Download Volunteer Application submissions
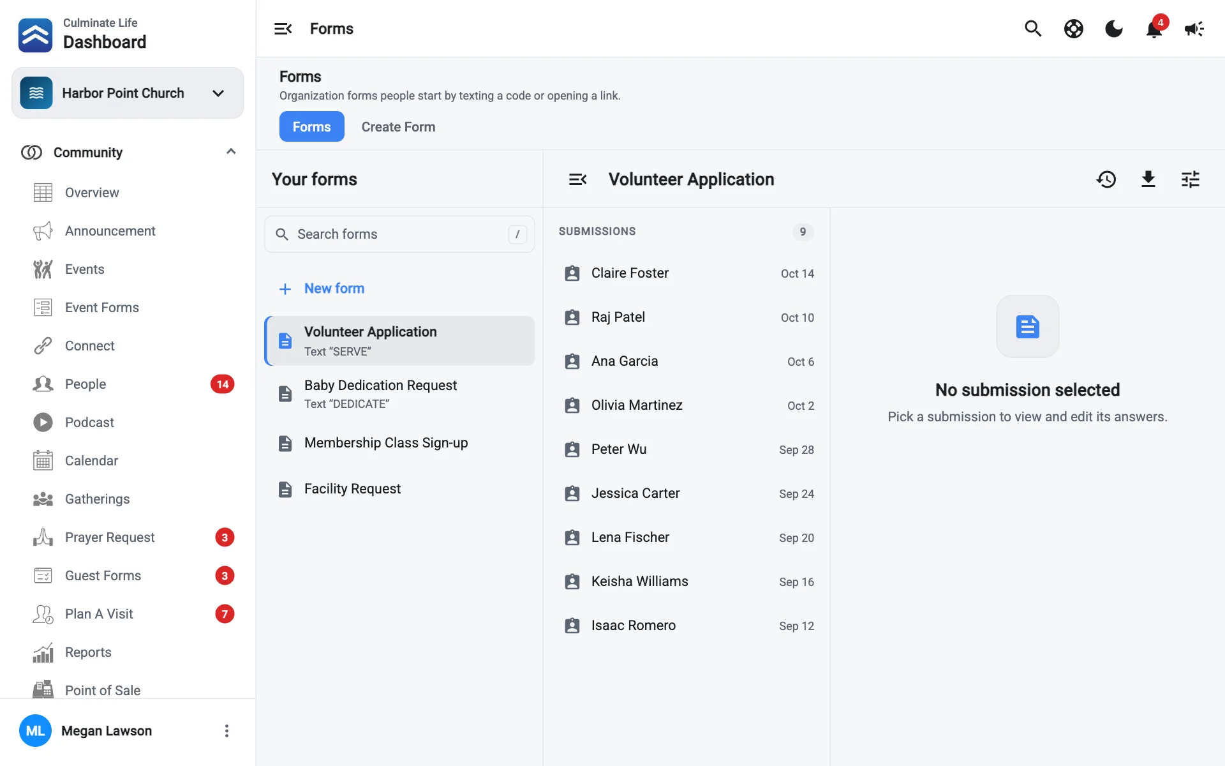 pyautogui.click(x=1148, y=179)
